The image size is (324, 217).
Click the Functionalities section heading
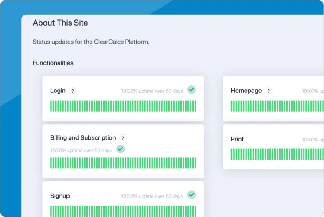pyautogui.click(x=53, y=63)
